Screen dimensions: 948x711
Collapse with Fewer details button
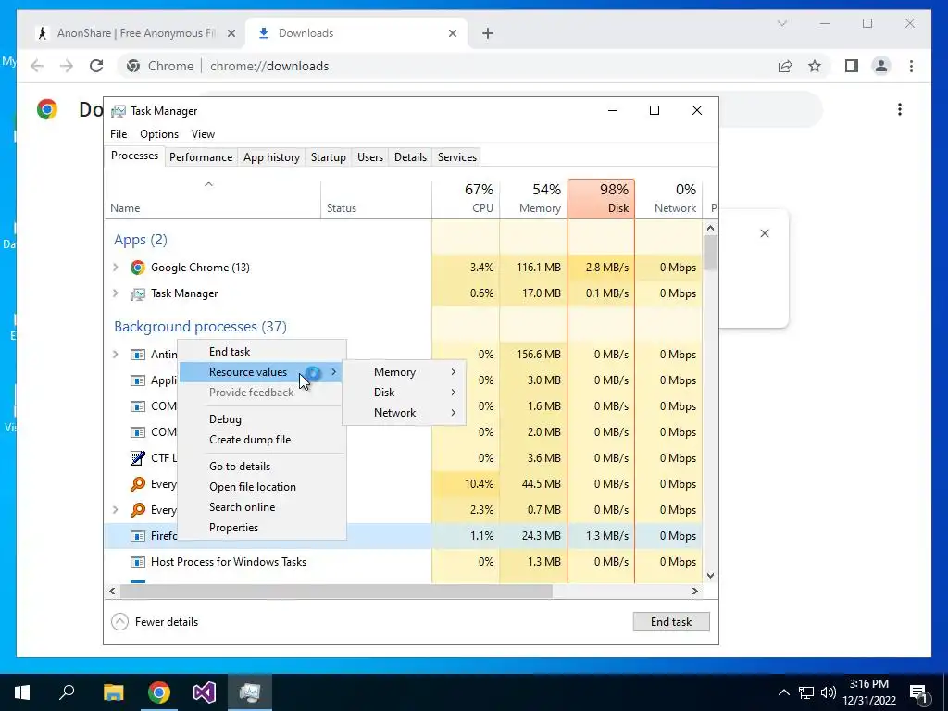coord(155,621)
